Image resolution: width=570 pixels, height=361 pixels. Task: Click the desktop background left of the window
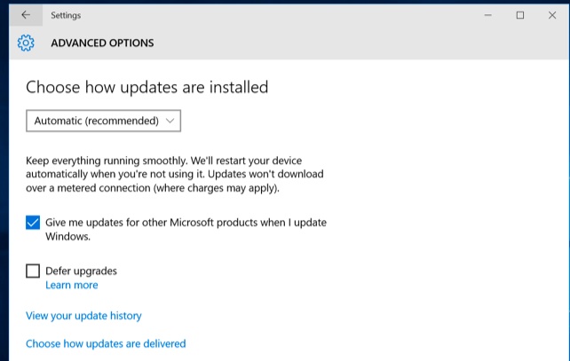[x=4, y=182]
